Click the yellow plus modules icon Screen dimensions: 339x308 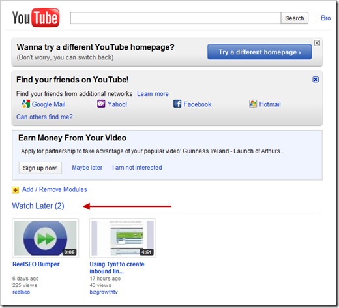coord(15,190)
